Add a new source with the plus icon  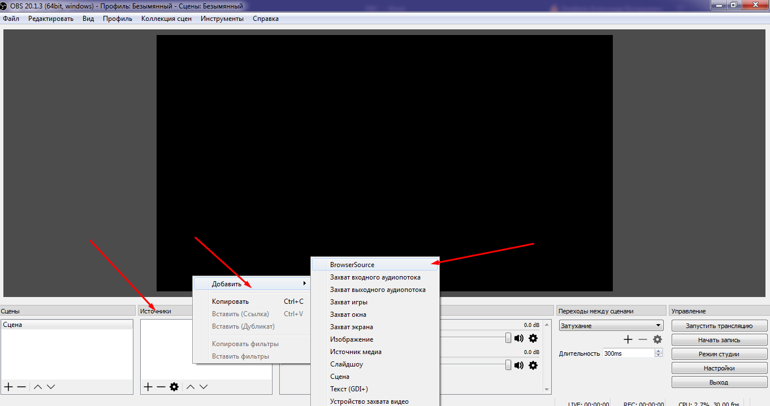[148, 387]
